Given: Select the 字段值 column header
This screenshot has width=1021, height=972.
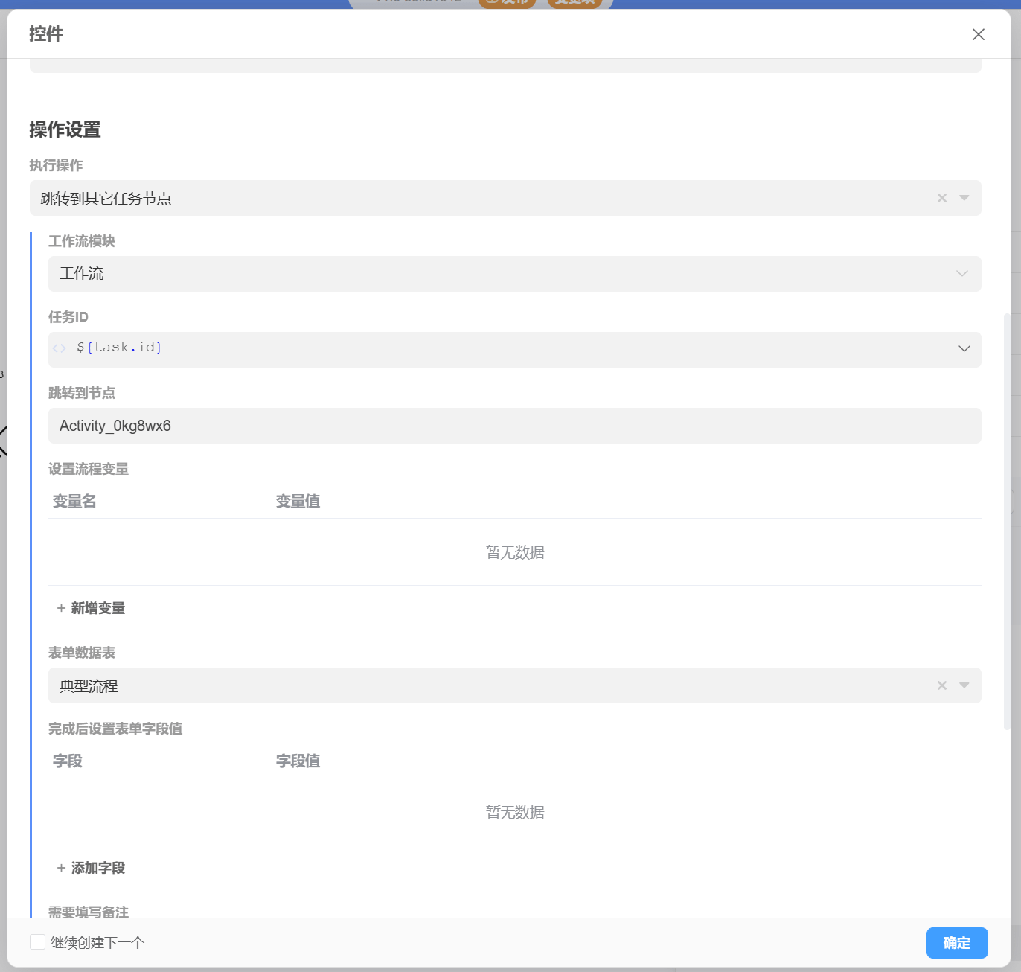Looking at the screenshot, I should (x=298, y=761).
